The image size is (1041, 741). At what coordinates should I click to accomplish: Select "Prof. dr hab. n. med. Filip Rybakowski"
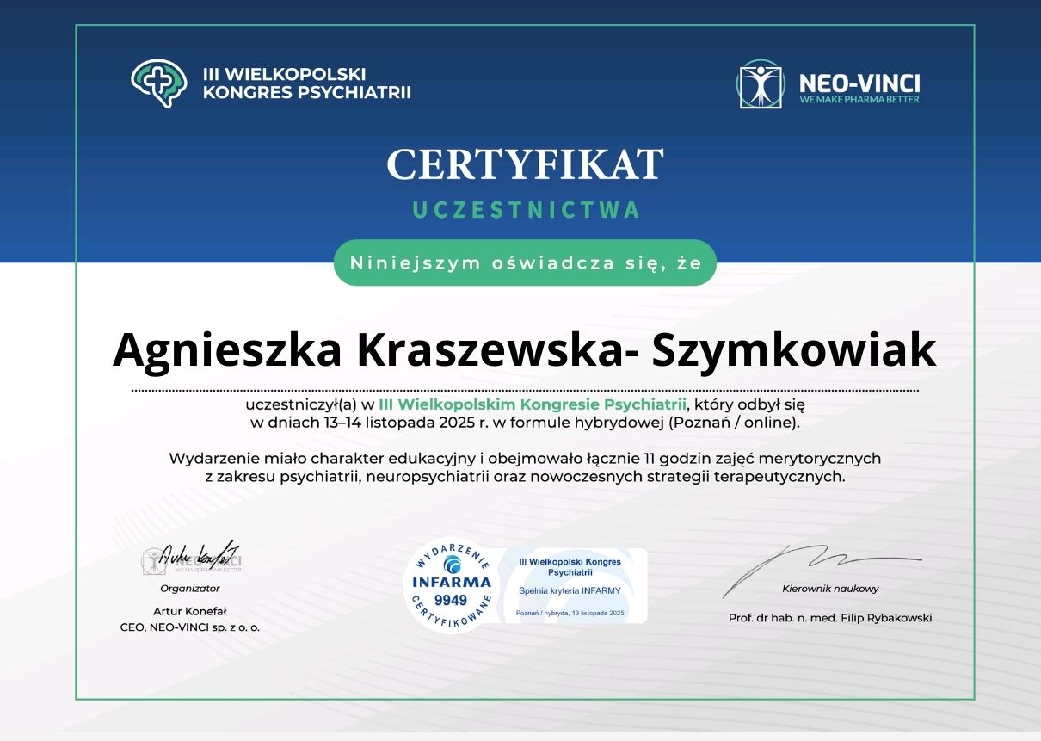point(830,618)
